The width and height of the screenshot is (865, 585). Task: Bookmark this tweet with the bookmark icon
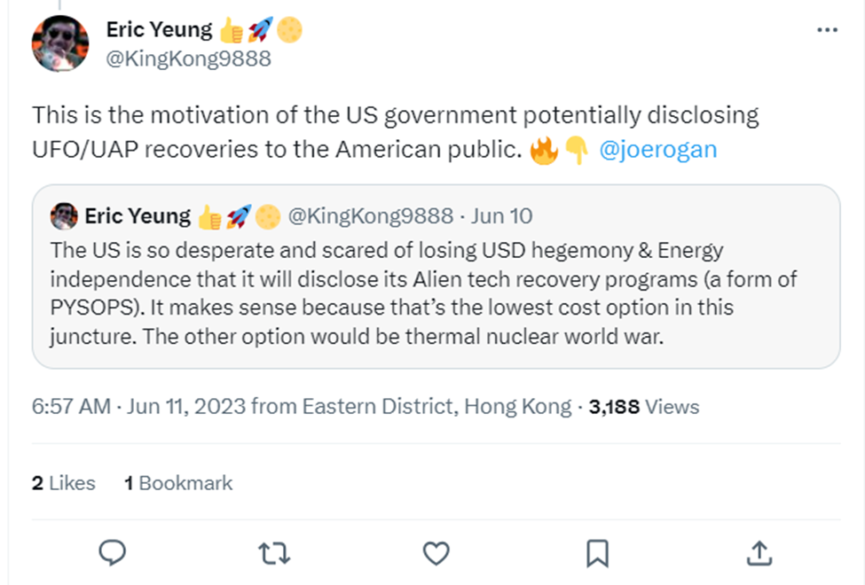click(x=597, y=553)
